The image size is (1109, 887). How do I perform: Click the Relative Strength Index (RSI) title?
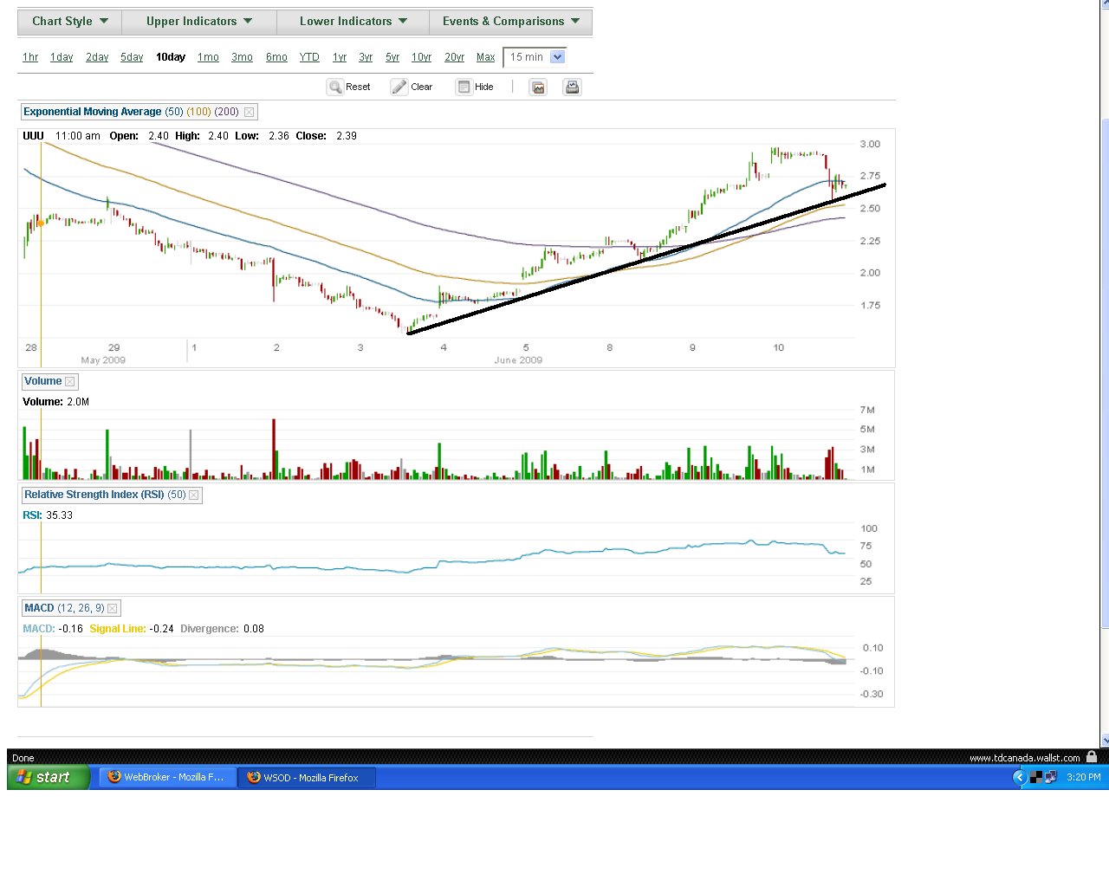(94, 495)
